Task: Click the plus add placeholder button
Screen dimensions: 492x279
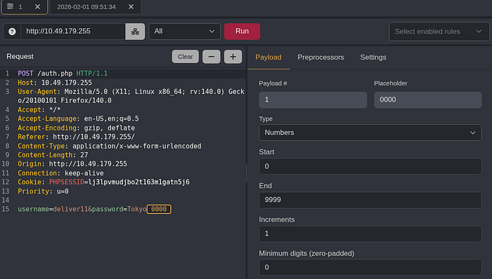Action: click(233, 57)
